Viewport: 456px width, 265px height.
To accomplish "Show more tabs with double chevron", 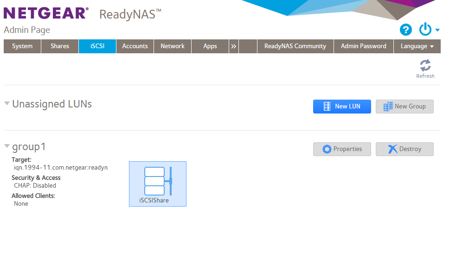I will pyautogui.click(x=233, y=46).
